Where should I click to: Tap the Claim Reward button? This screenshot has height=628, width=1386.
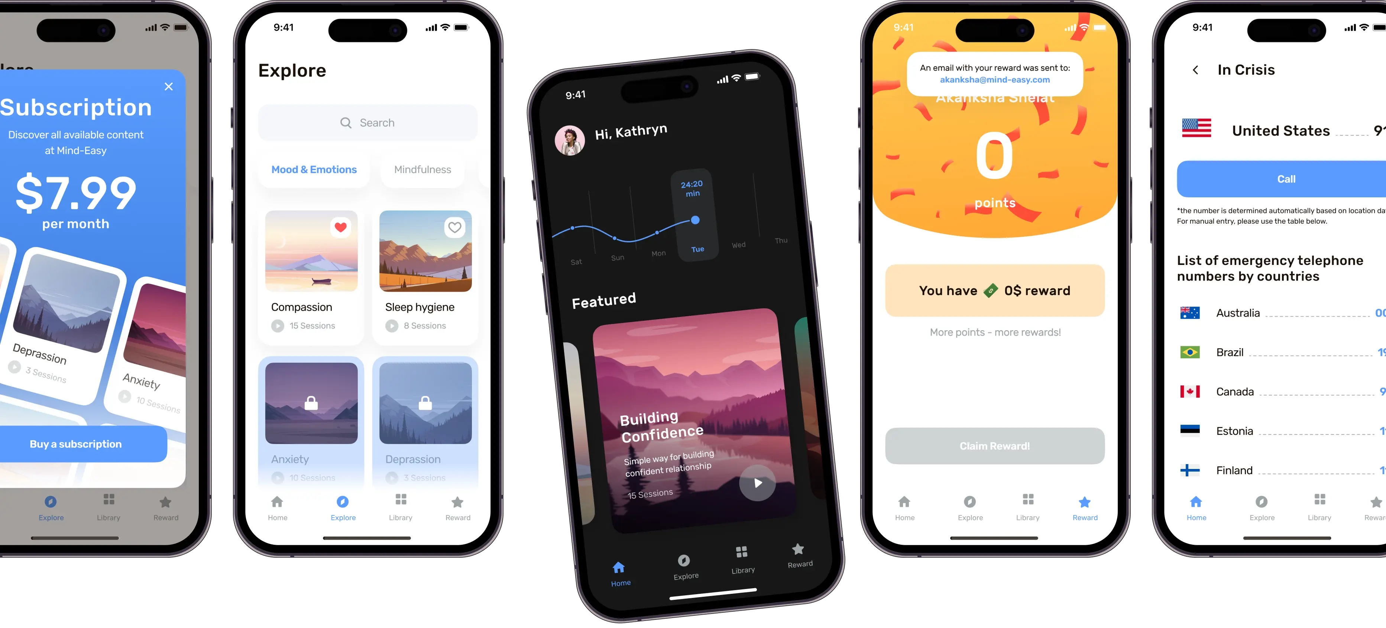994,445
